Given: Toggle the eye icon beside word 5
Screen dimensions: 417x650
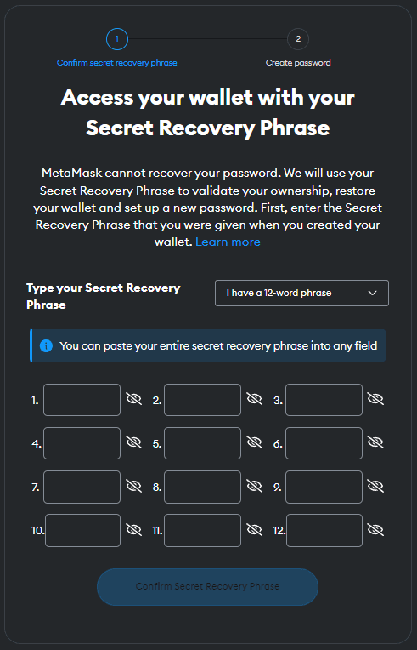Looking at the screenshot, I should pos(255,442).
